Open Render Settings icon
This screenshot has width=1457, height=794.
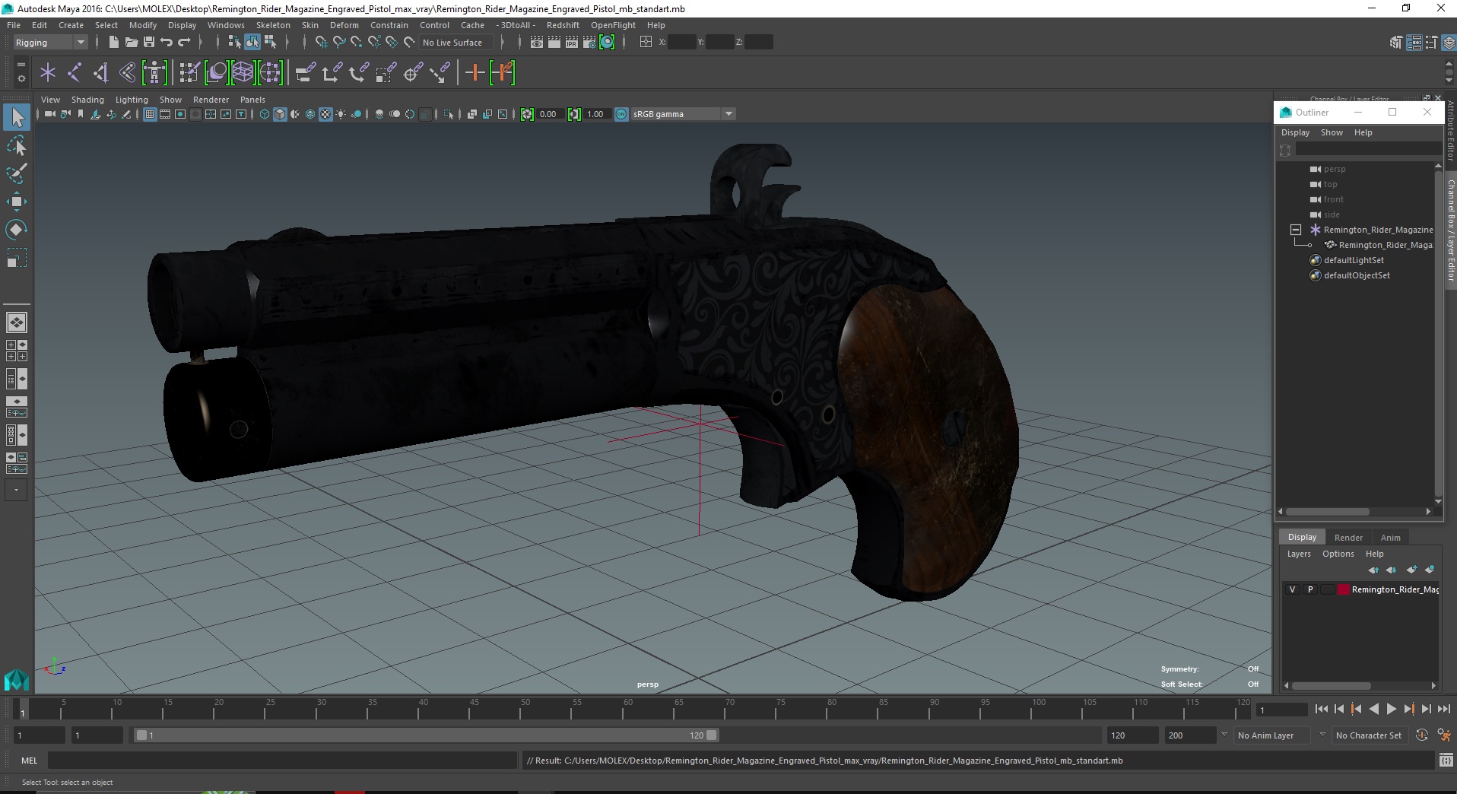click(589, 43)
